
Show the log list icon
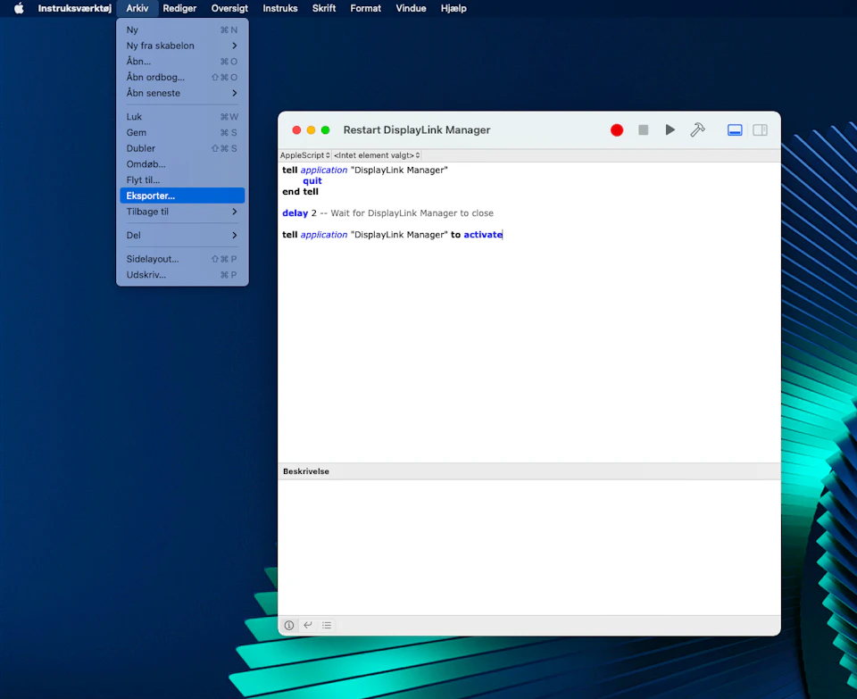(327, 626)
